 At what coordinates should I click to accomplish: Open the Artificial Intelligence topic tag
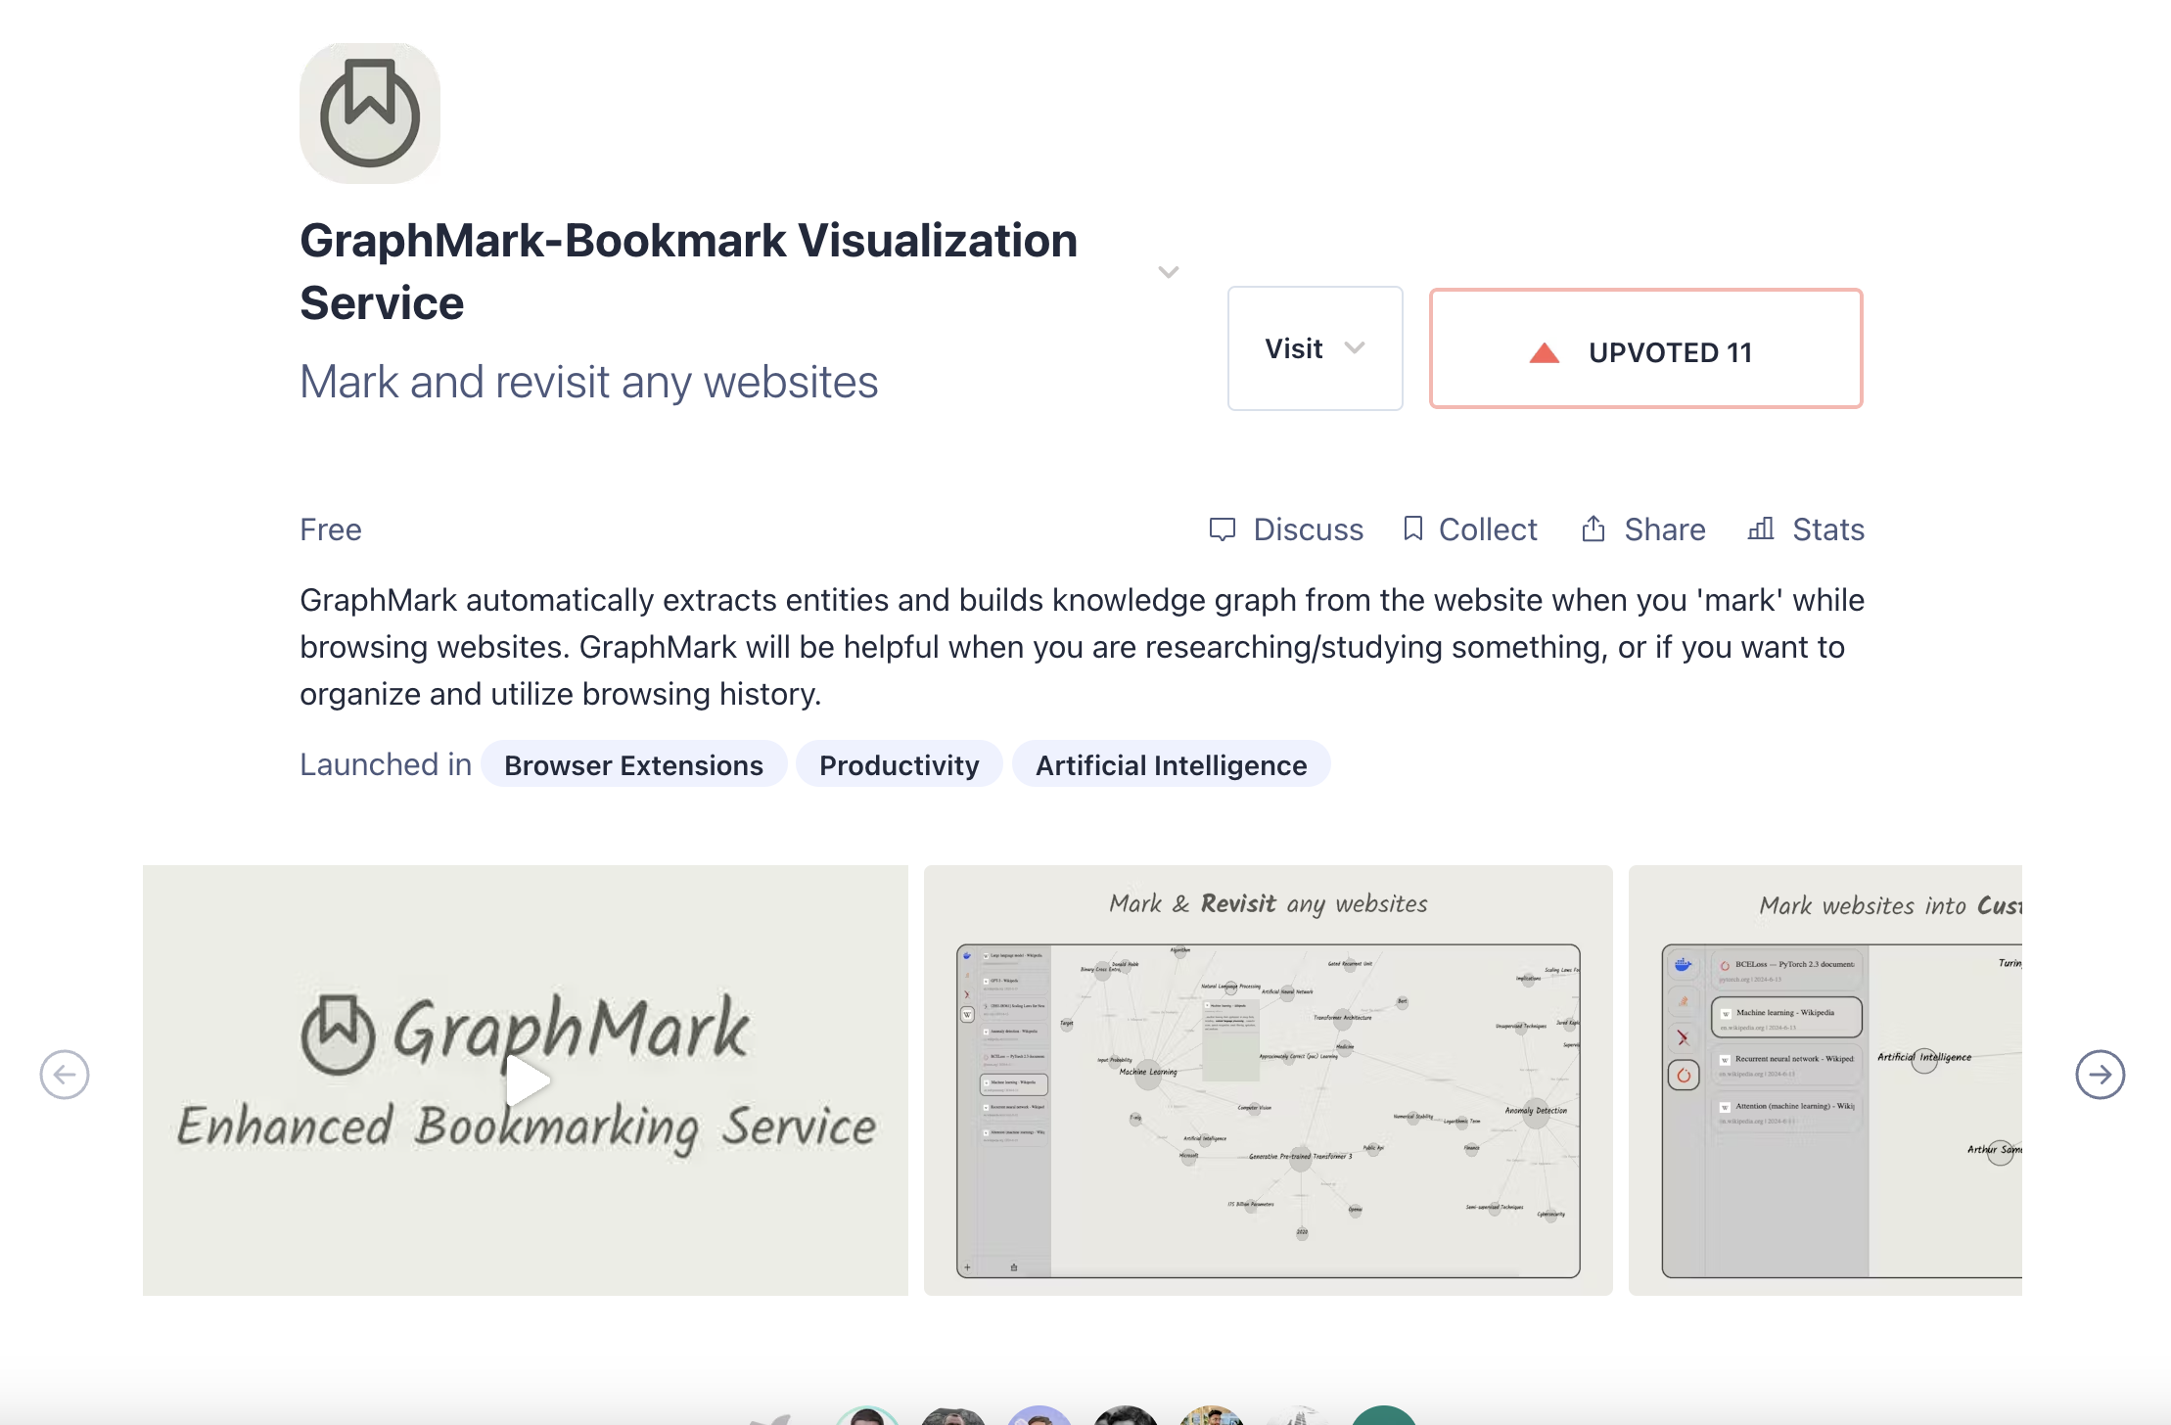coord(1171,764)
